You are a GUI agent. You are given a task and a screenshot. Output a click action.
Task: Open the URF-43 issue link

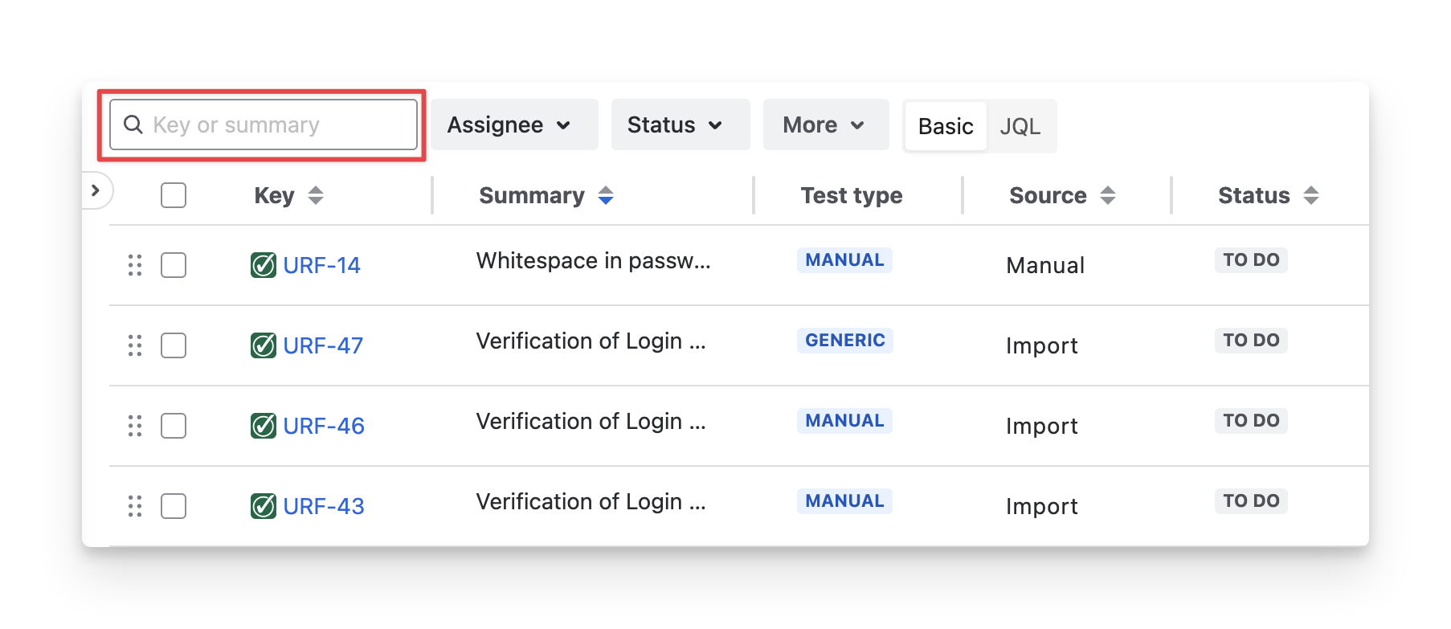pyautogui.click(x=324, y=506)
